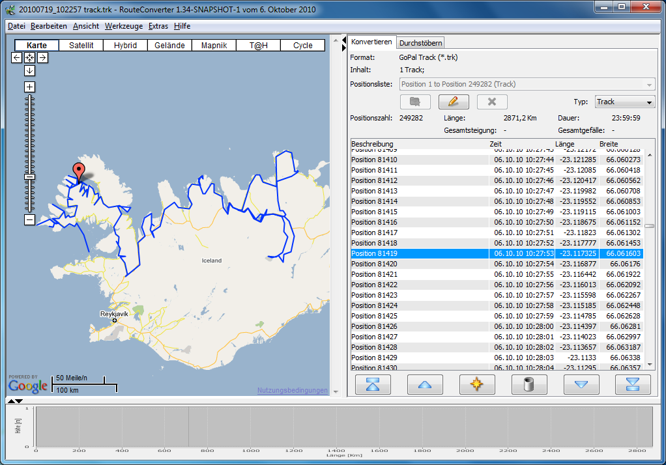Pan the map left with arrow
666x465 pixels.
[x=17, y=57]
